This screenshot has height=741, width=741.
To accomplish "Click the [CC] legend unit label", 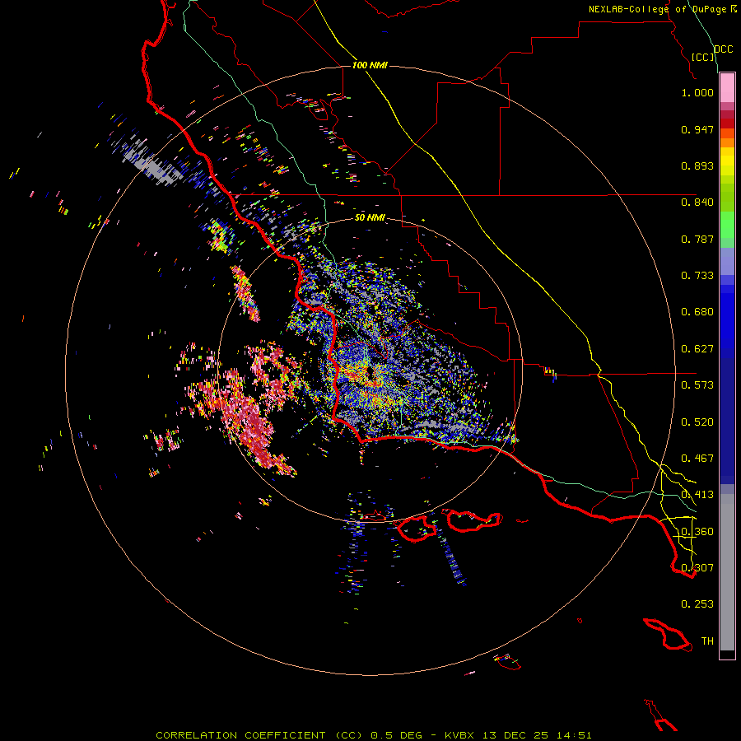I will (x=702, y=57).
